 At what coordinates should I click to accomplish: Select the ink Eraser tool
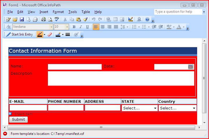49,34
